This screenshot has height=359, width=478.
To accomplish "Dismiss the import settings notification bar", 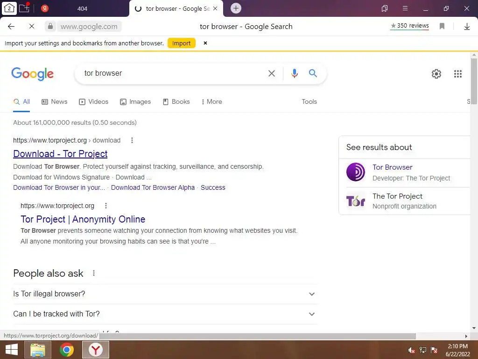I will point(205,43).
